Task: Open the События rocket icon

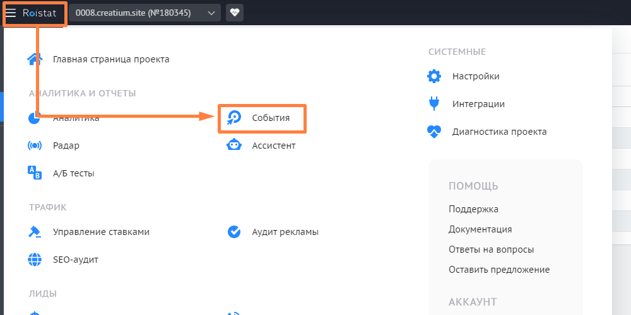Action: point(234,118)
